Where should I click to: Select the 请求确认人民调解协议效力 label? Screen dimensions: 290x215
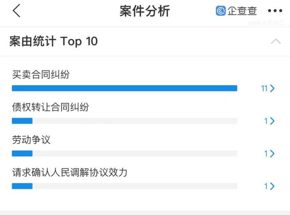(x=70, y=172)
